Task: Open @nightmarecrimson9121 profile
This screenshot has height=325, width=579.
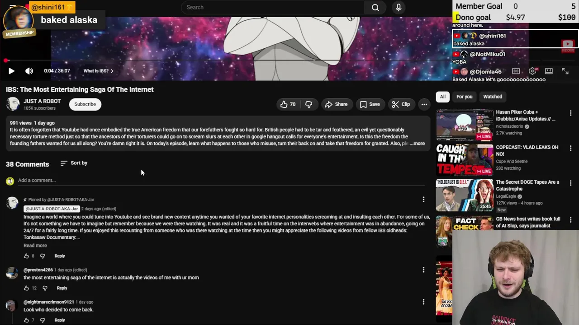Action: coord(49,302)
